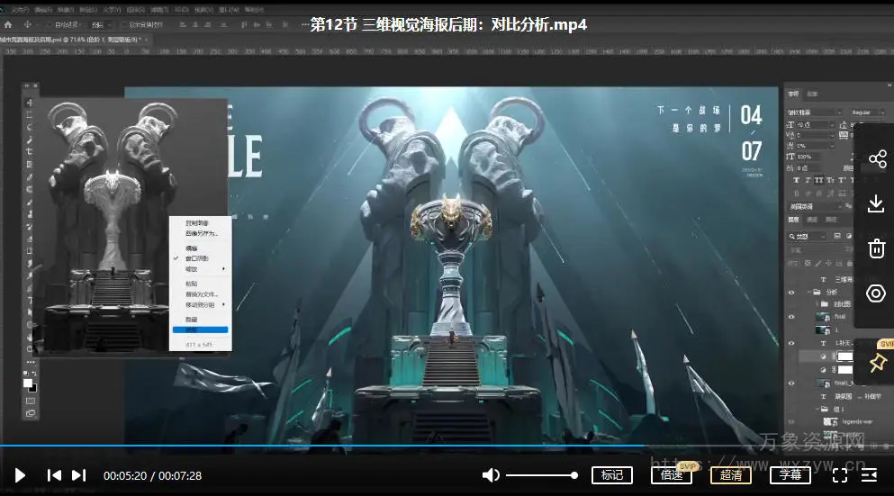Skip to the previous video

54,475
